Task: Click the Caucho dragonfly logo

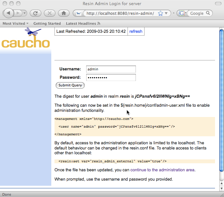Action: pos(26,38)
